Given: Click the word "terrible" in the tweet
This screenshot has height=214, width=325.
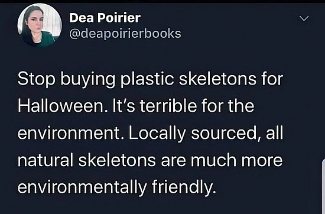Looking at the screenshot, I should click(x=168, y=106).
